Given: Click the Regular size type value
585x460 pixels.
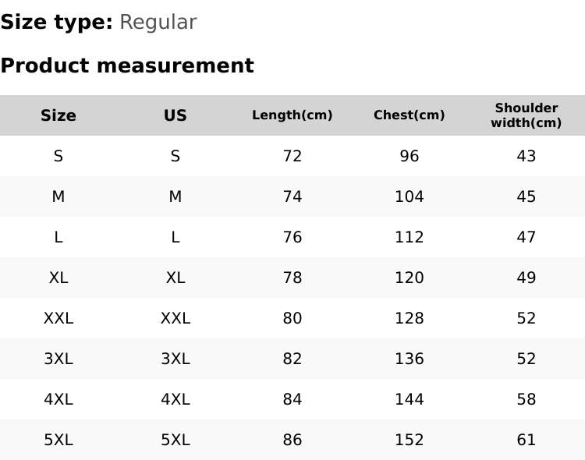Looking at the screenshot, I should (158, 23).
